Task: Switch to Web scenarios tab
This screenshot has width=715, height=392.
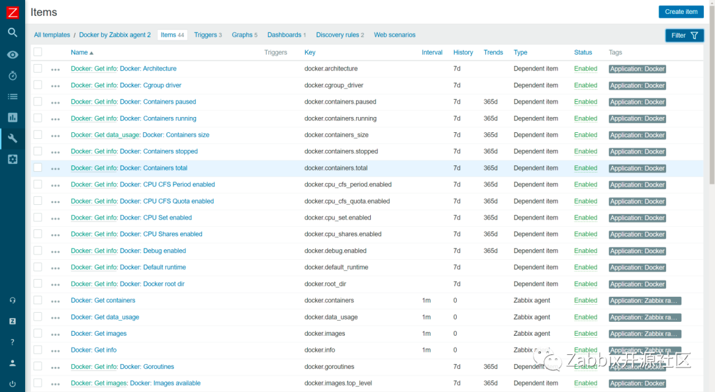Action: [x=395, y=34]
